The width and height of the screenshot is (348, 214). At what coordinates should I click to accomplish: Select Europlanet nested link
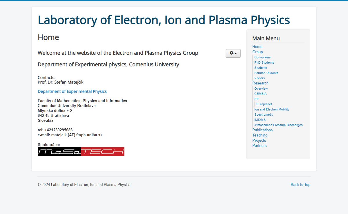coord(264,104)
